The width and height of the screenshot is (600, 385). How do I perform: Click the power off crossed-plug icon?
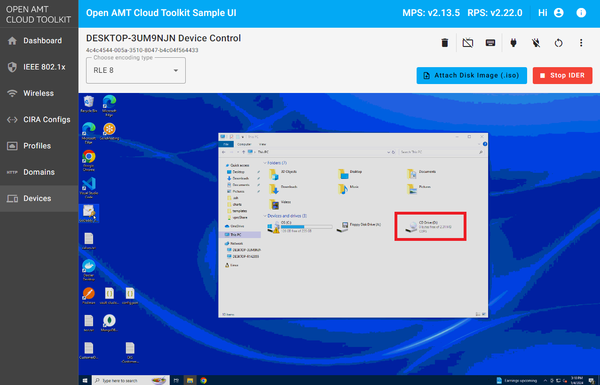(536, 43)
